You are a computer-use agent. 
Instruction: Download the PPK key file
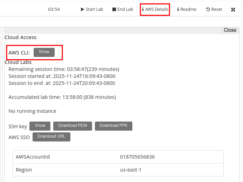click(x=113, y=126)
